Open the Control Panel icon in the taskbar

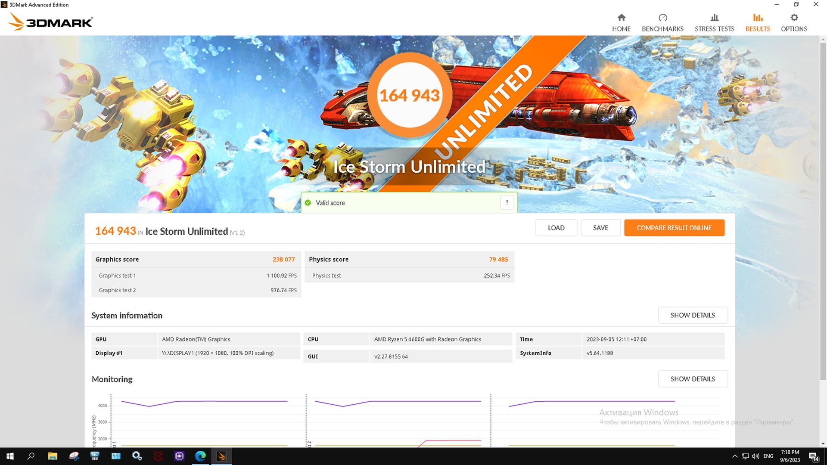tap(116, 456)
